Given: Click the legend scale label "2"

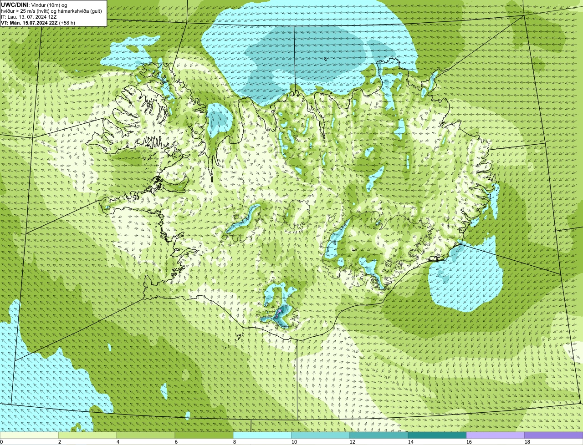Looking at the screenshot, I should (59, 442).
